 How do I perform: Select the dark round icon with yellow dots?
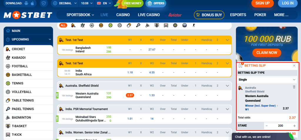click(x=175, y=25)
